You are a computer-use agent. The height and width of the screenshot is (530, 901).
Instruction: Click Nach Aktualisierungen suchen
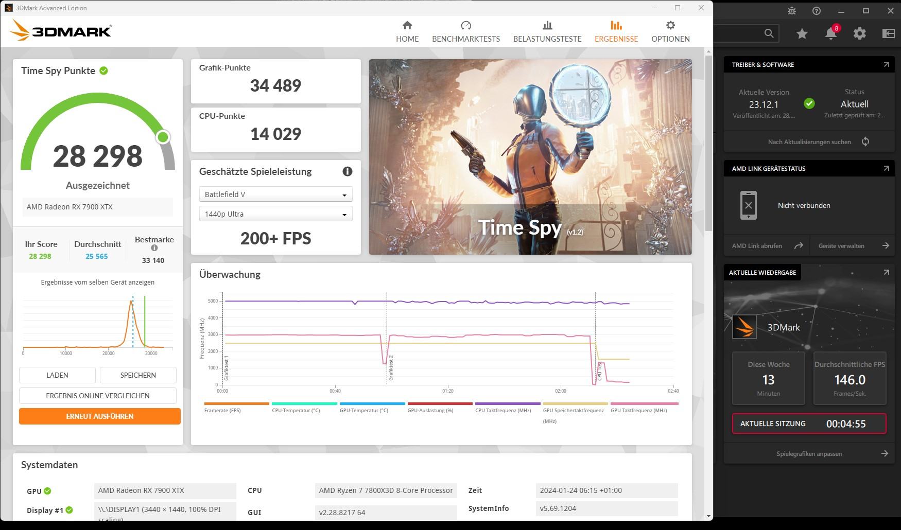pyautogui.click(x=809, y=142)
